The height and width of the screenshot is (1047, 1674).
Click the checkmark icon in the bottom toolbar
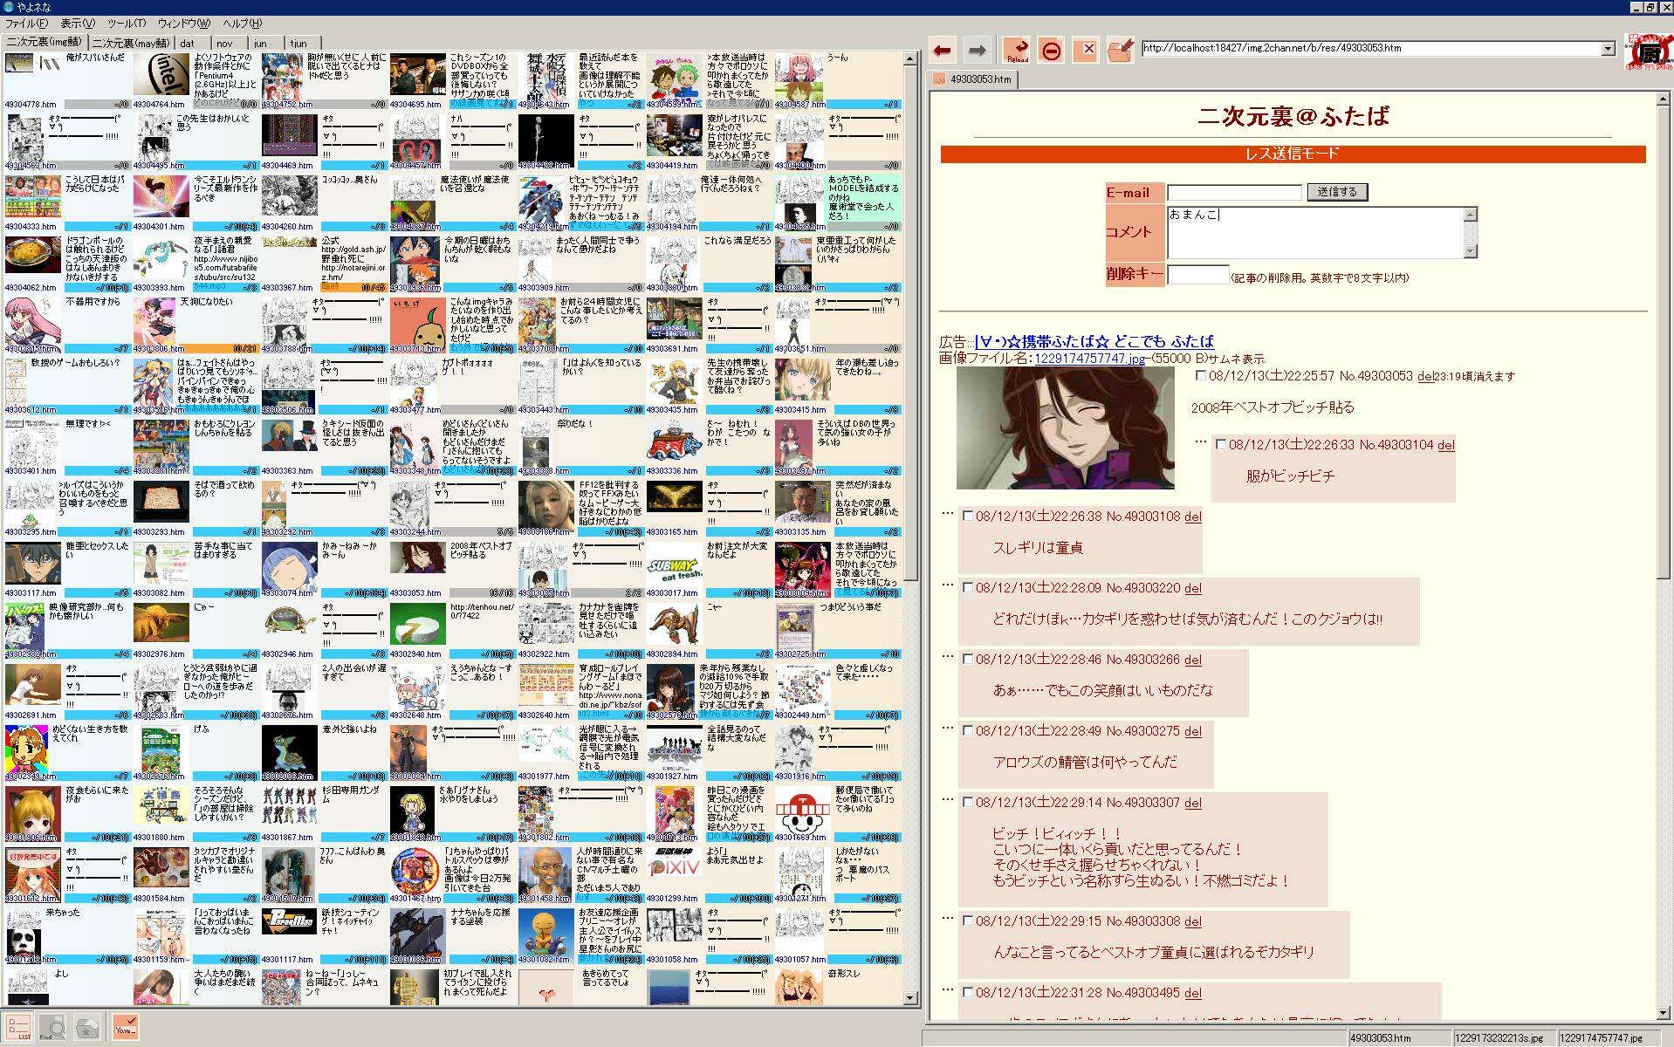125,1026
